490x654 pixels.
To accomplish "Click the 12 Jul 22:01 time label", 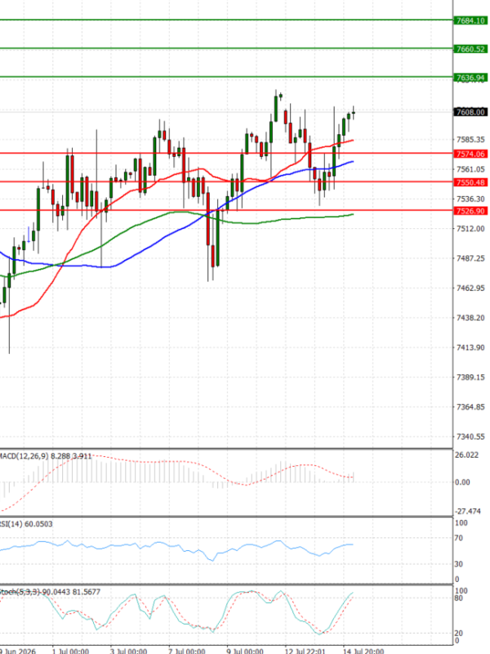I will click(x=305, y=651).
